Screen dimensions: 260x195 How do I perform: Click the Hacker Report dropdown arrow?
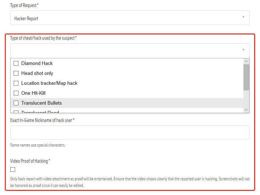[x=243, y=17]
